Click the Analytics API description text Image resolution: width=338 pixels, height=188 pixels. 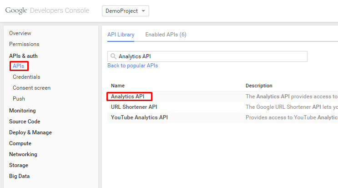click(292, 97)
